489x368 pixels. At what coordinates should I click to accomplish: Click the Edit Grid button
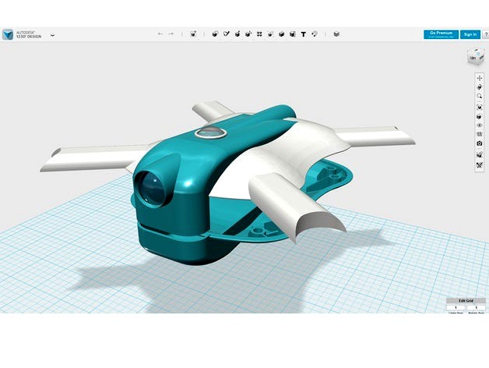pos(466,300)
